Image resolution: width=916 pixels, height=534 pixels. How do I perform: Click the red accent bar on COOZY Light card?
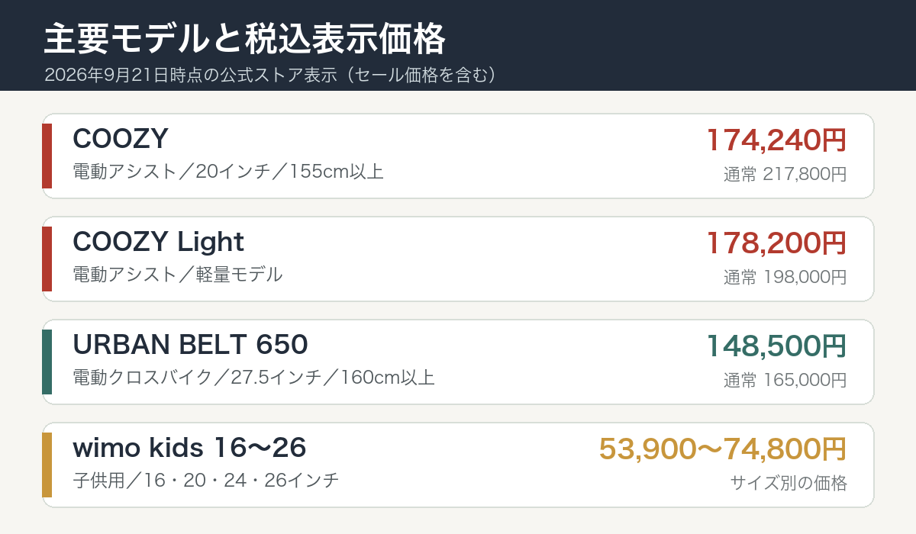pyautogui.click(x=47, y=259)
